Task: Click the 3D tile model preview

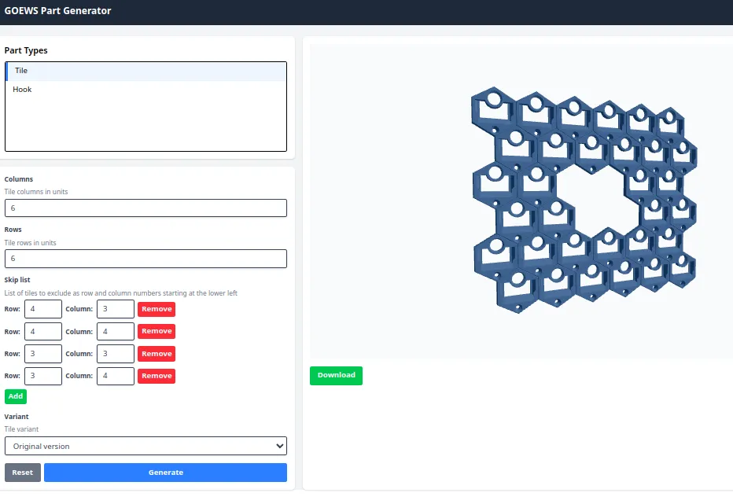Action: tap(584, 200)
